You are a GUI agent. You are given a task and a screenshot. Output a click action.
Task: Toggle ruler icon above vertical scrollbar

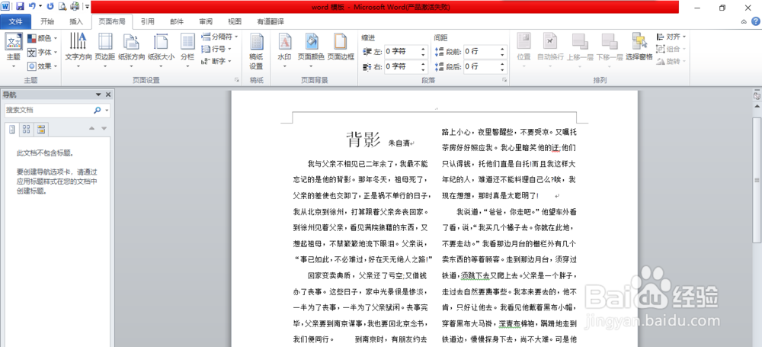[x=757, y=96]
